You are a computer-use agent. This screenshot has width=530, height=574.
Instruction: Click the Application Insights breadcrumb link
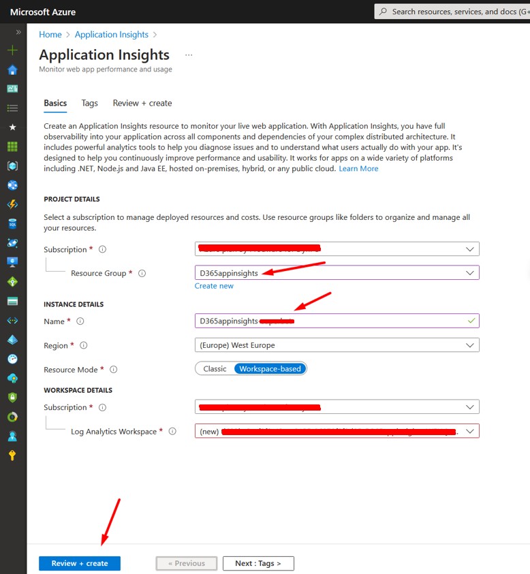coord(111,35)
